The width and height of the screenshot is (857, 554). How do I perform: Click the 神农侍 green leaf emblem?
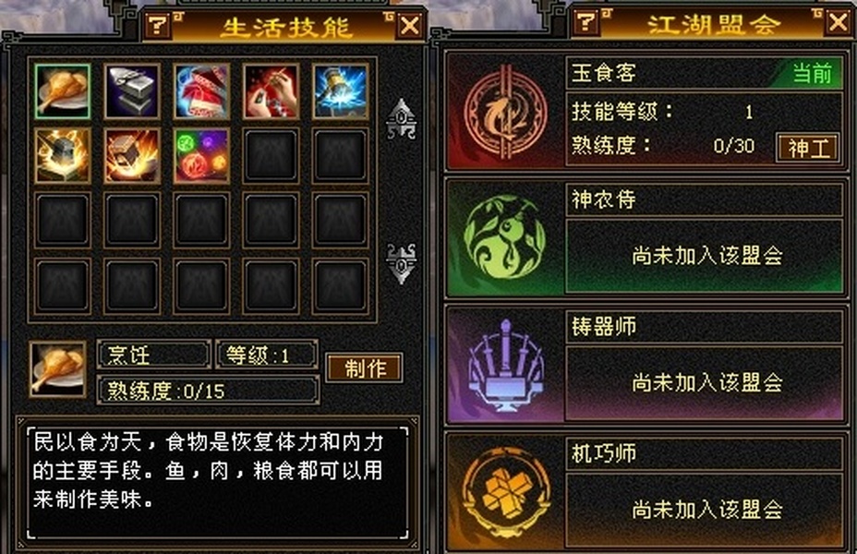pyautogui.click(x=504, y=237)
